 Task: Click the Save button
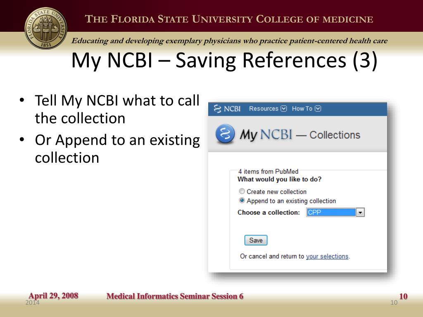[256, 240]
